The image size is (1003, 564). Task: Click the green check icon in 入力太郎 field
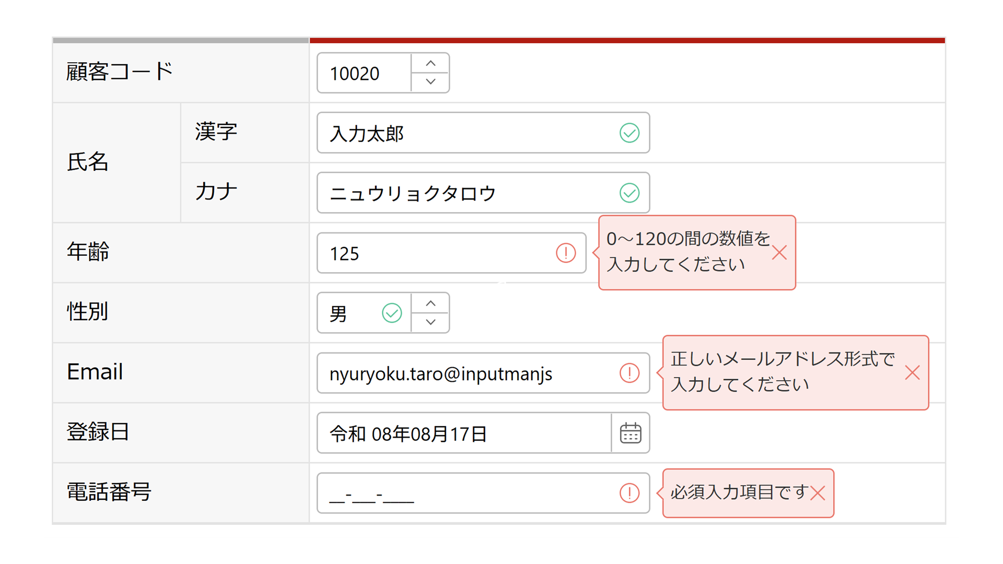[629, 133]
